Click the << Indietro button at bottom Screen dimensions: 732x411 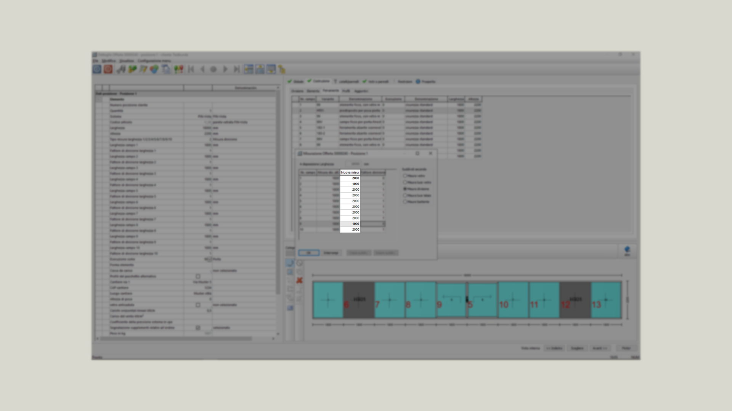[554, 348]
